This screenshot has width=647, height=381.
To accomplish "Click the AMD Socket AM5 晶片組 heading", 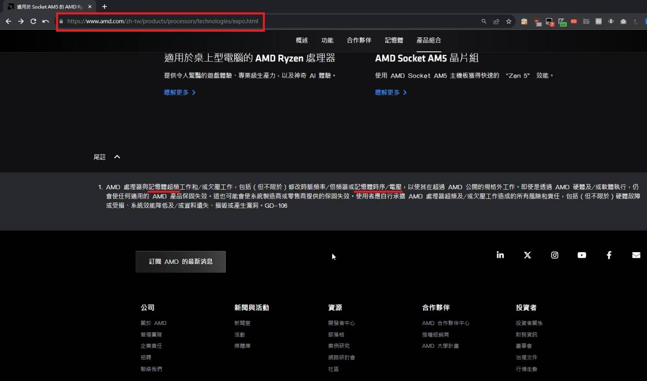I will coord(427,58).
